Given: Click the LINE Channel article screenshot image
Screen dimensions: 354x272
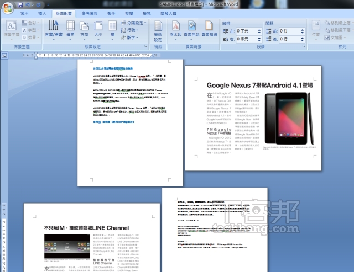Looking at the screenshot, I should 67,246.
